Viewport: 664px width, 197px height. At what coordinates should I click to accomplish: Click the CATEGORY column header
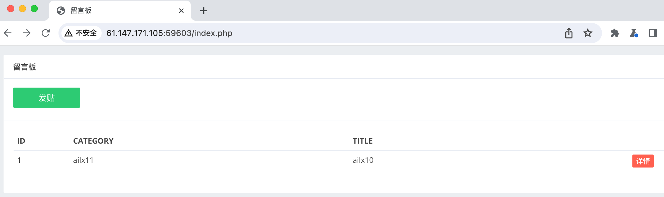pos(93,141)
